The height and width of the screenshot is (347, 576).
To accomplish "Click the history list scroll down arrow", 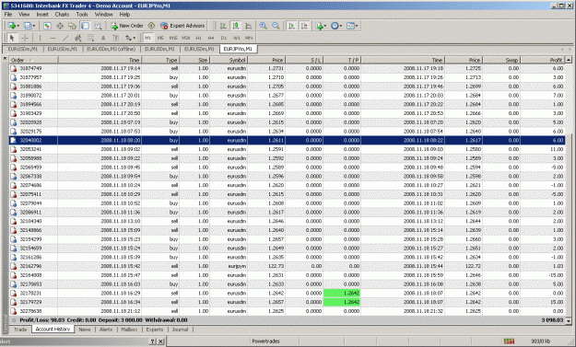I will [x=569, y=320].
